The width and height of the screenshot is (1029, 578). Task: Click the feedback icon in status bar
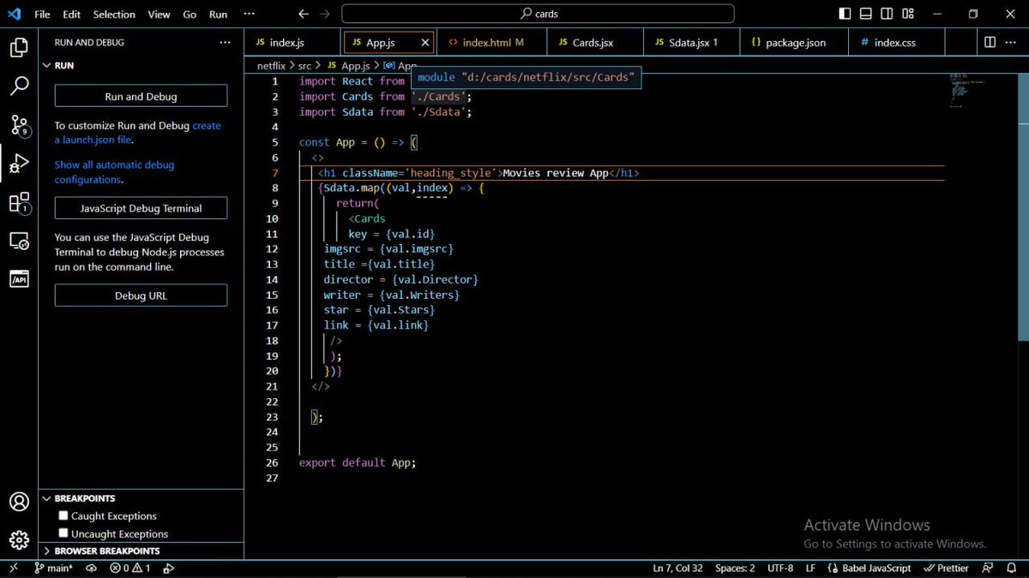[x=988, y=568]
